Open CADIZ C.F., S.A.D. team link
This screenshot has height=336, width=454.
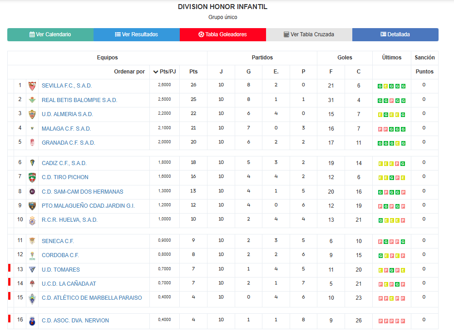coord(64,163)
